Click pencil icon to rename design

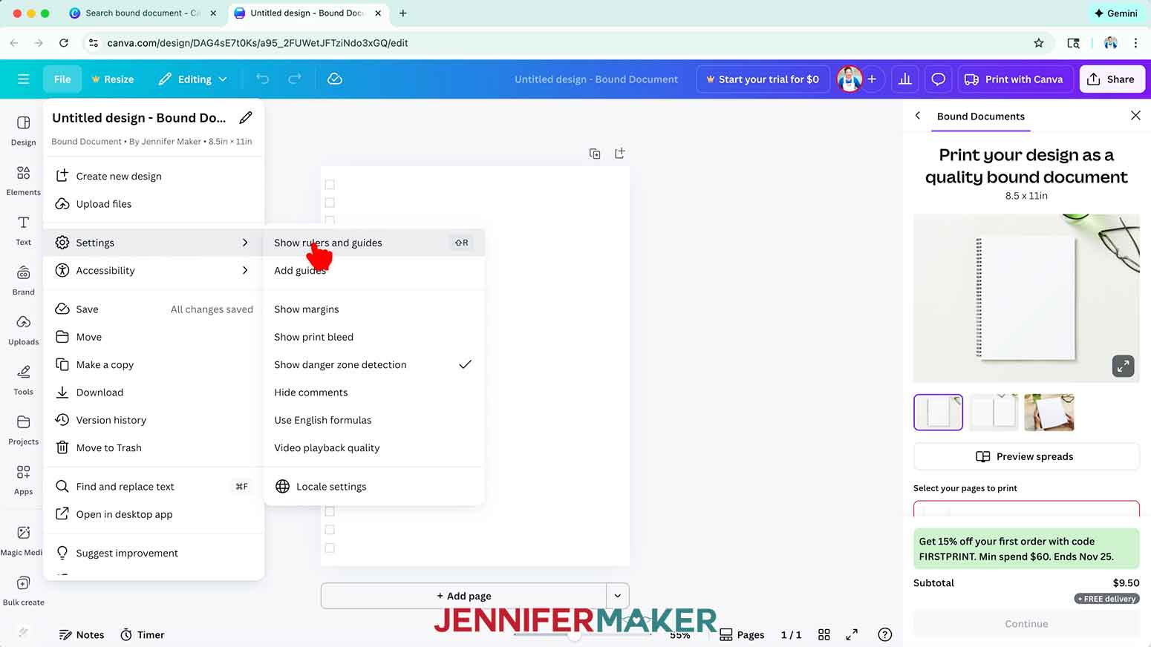tap(246, 117)
